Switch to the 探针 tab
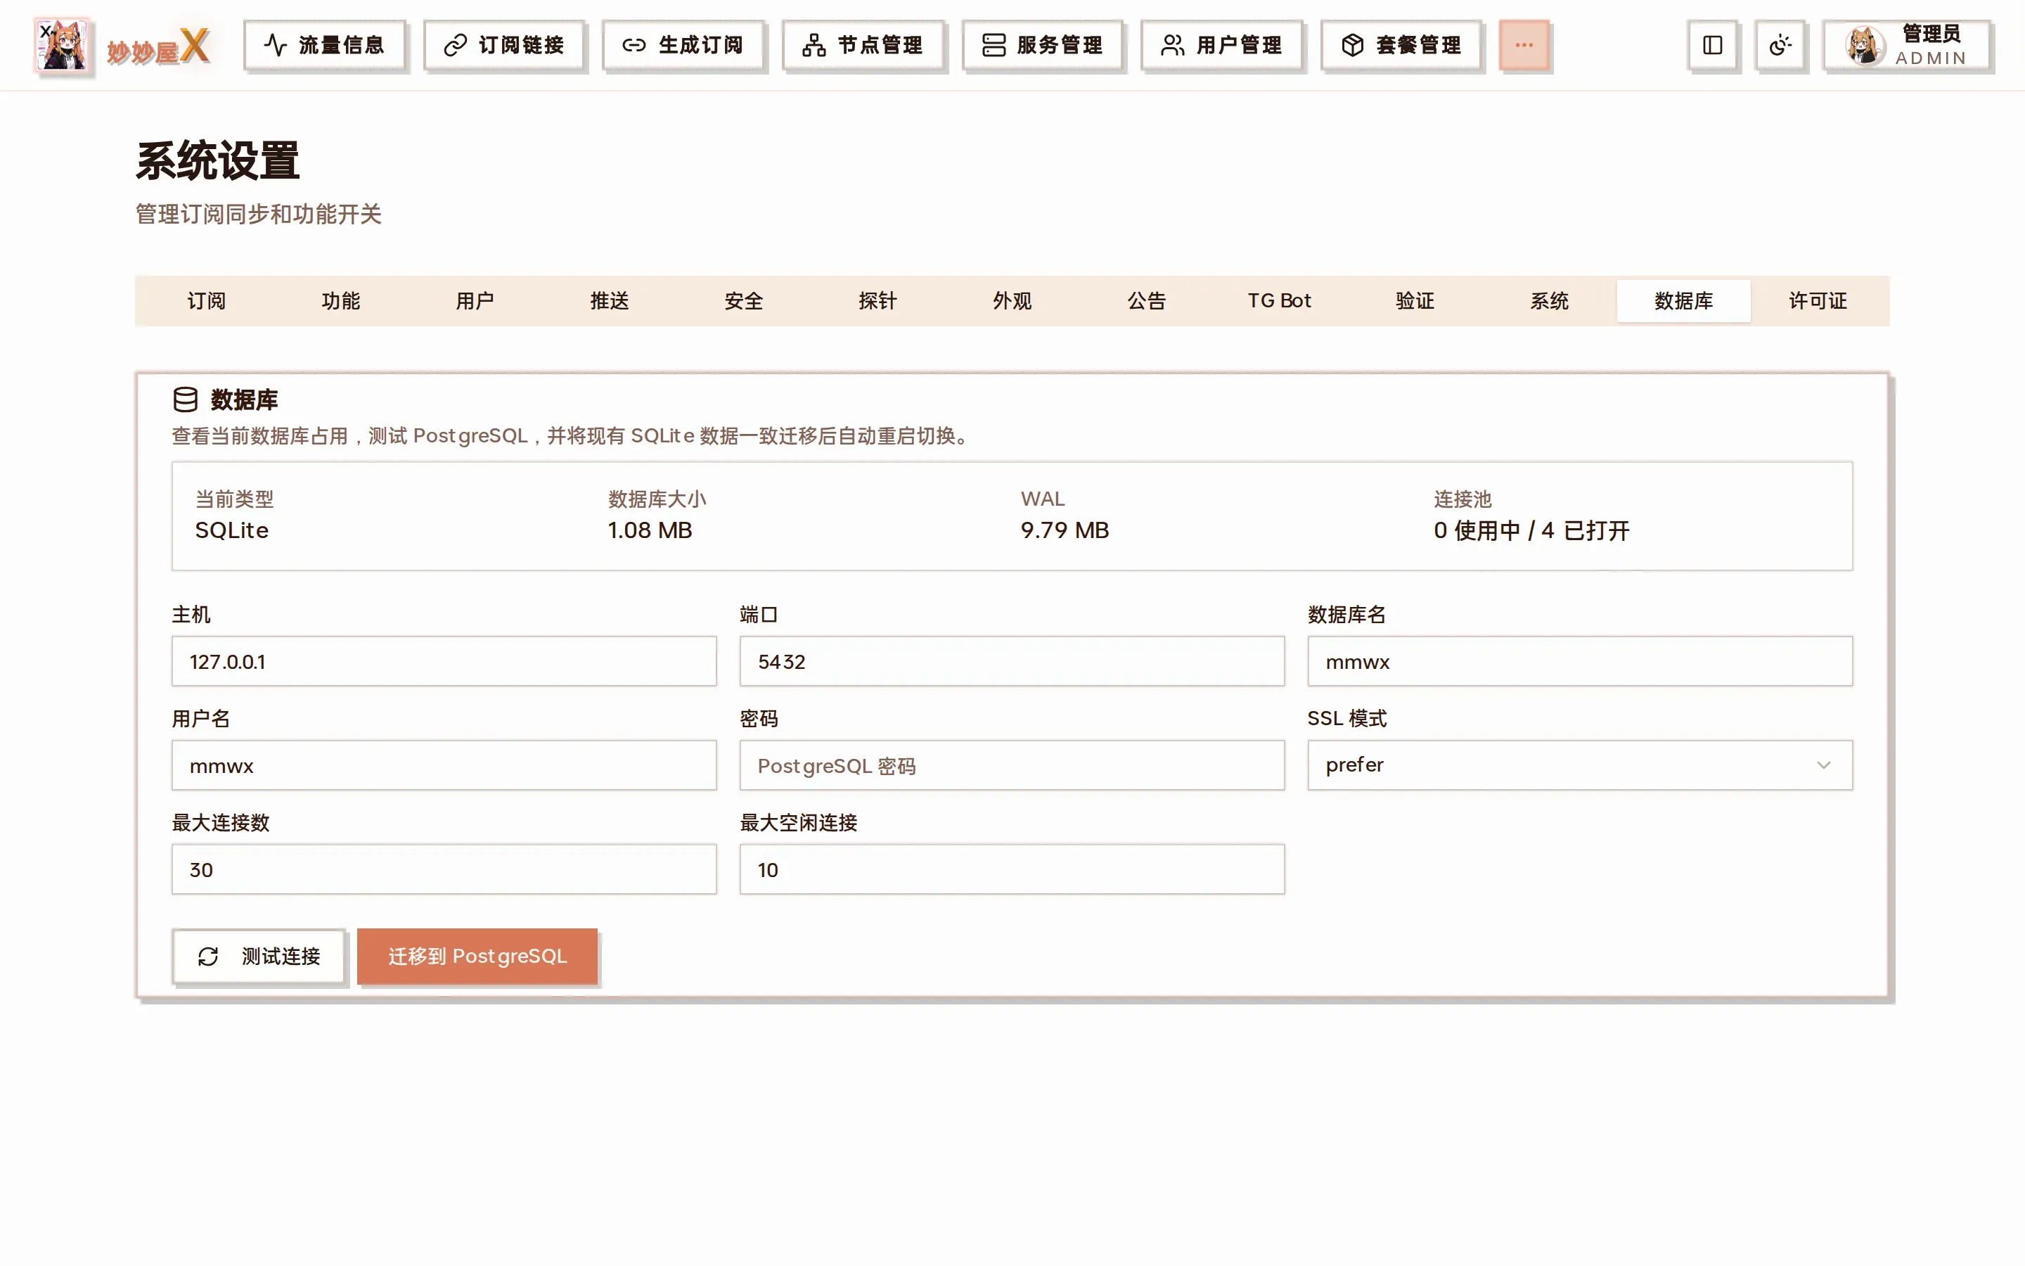Viewport: 2025px width, 1266px height. click(877, 300)
